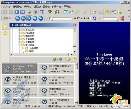Viewport: 131px width, 109px height.
Task: Click the yellow star add-favorite icon
Action: [107, 12]
